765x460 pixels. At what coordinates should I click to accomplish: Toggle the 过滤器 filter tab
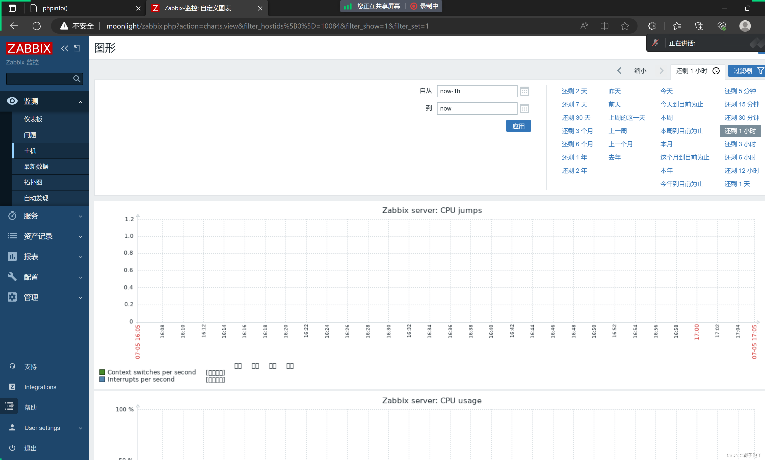(x=747, y=71)
